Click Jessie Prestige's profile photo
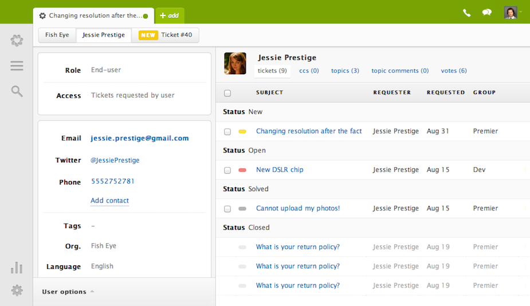 (235, 63)
